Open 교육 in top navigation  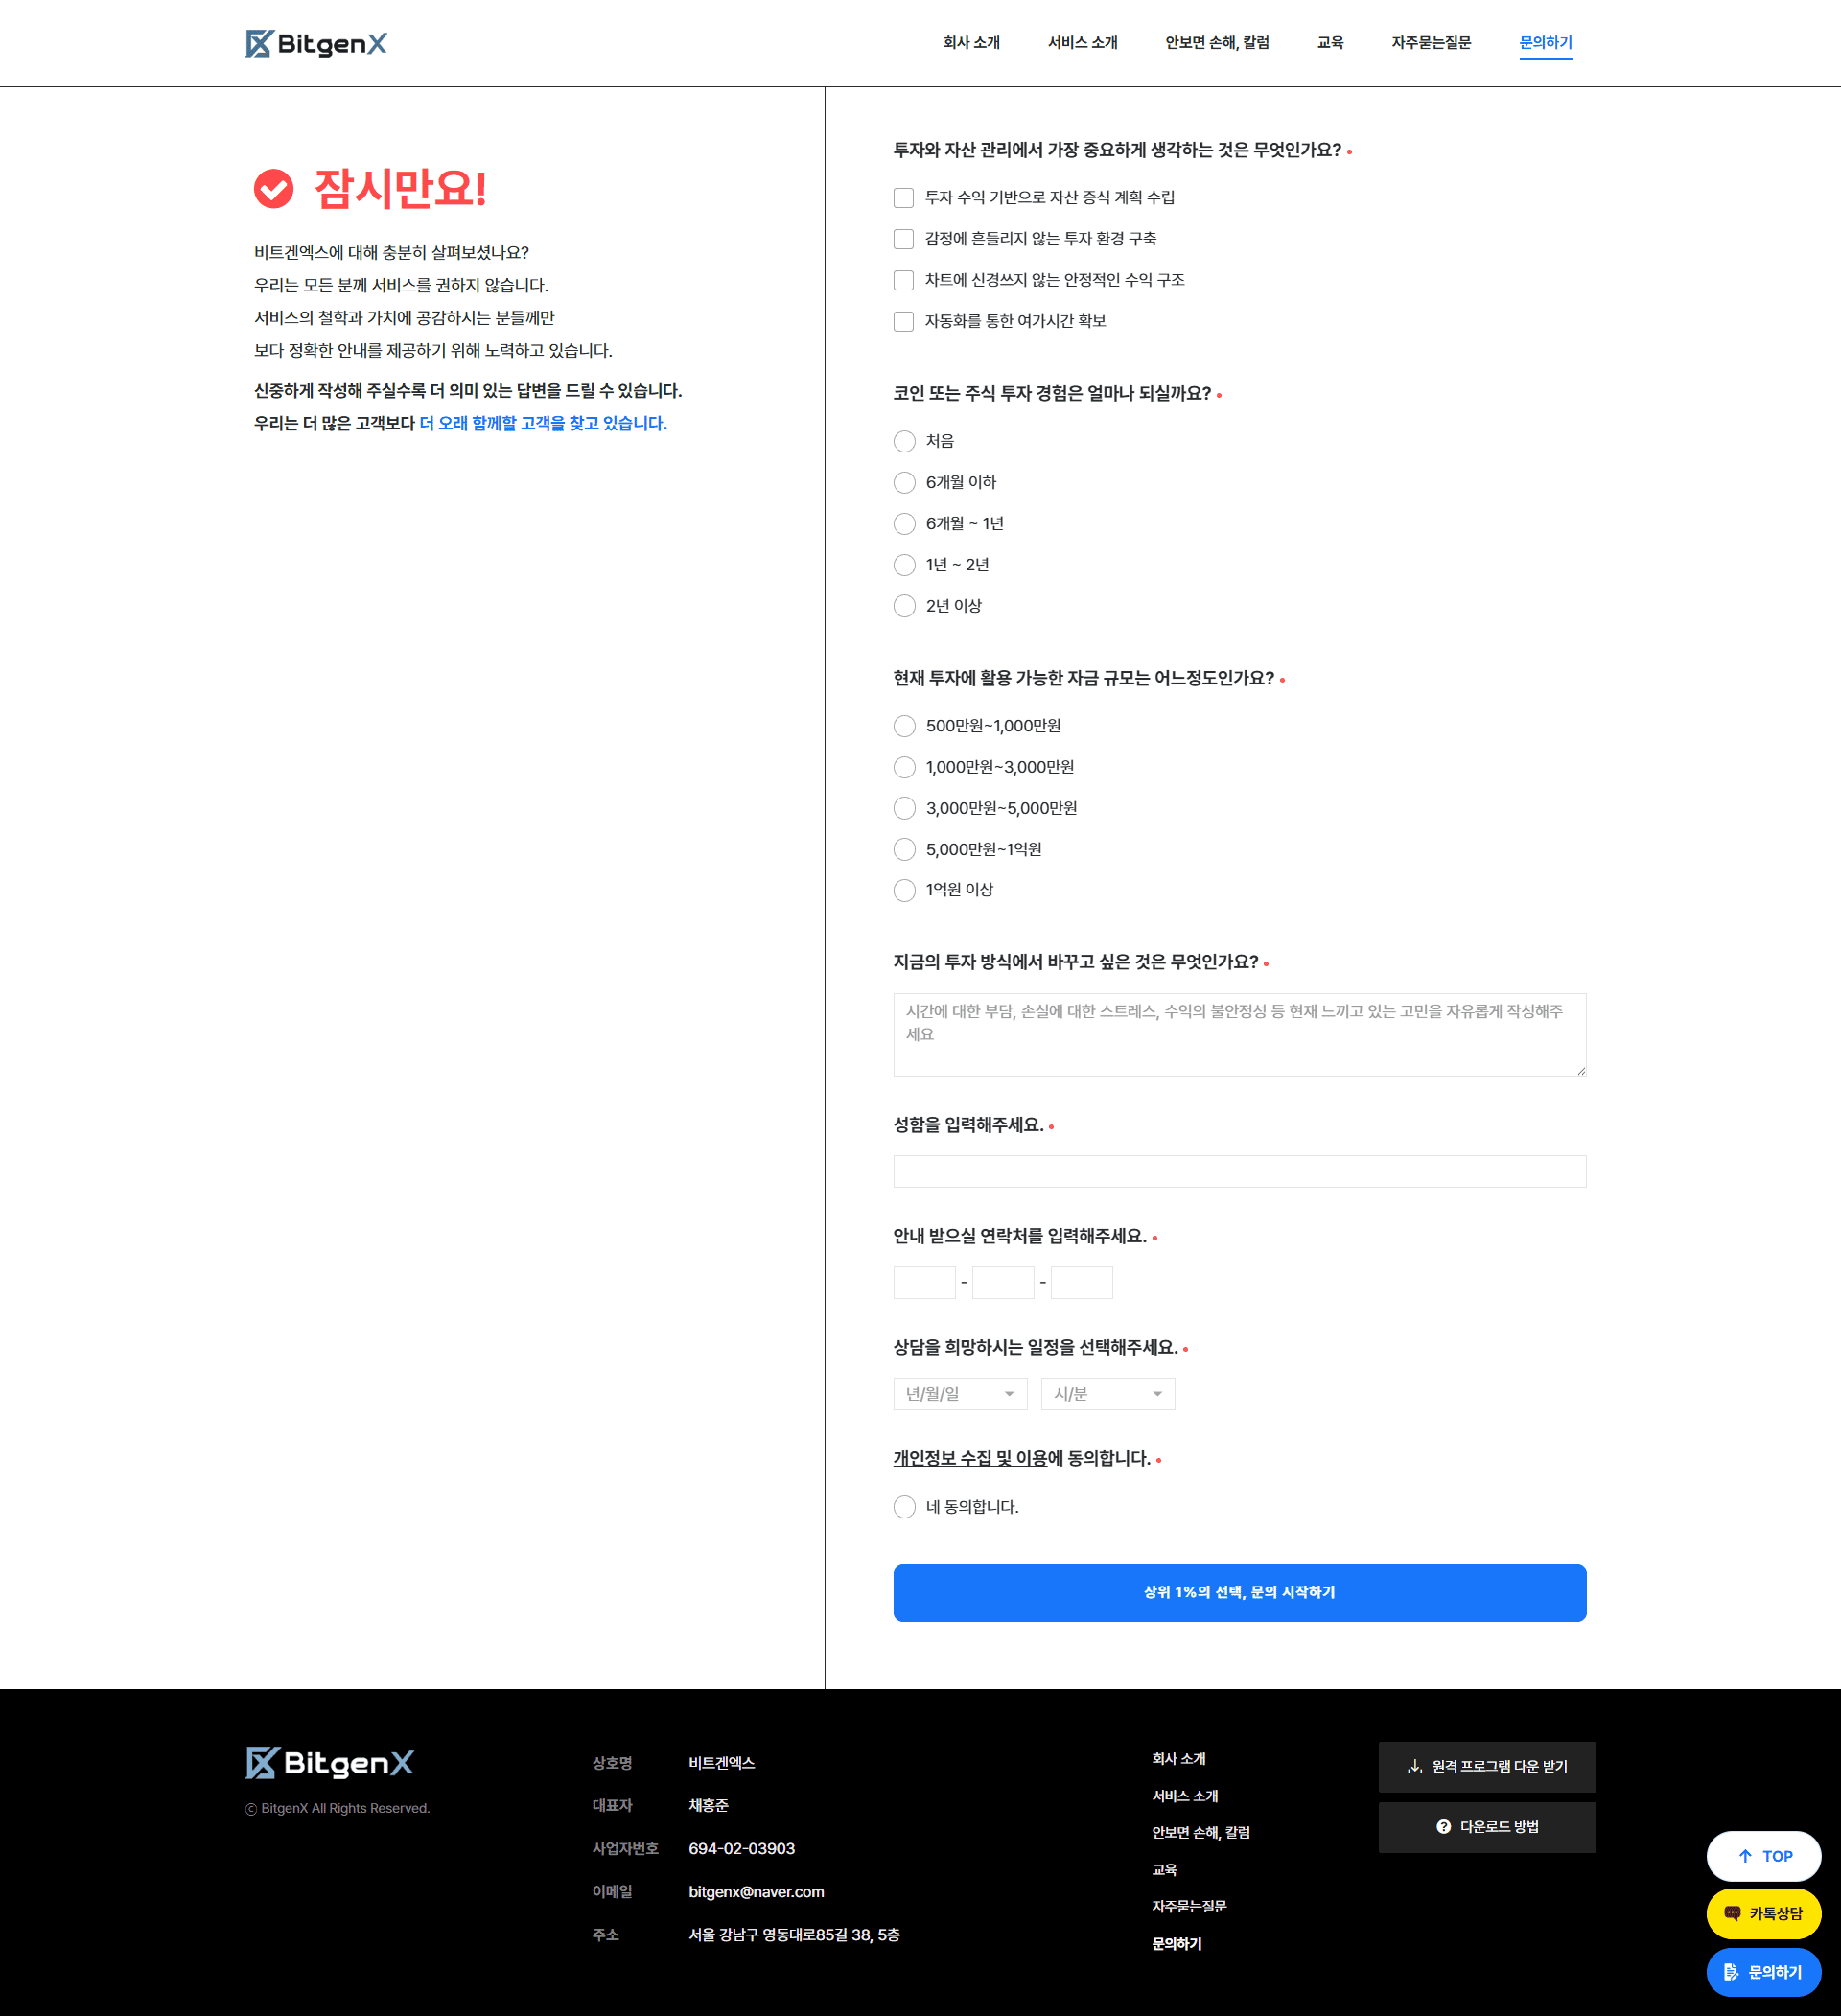pyautogui.click(x=1330, y=43)
